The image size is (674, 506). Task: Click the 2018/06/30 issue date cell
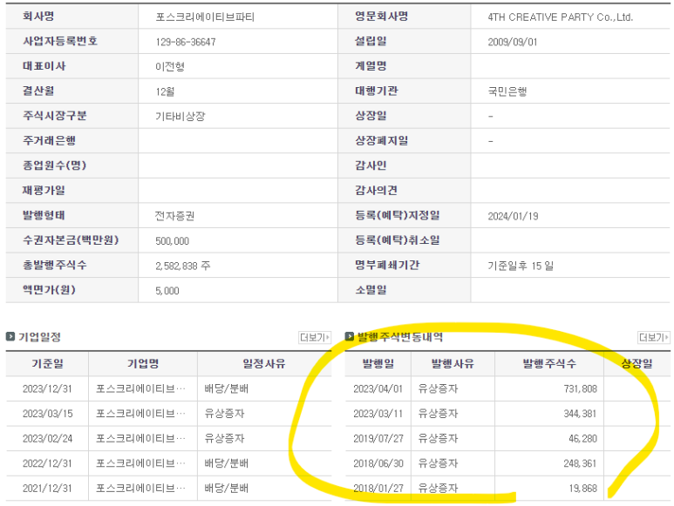(378, 463)
